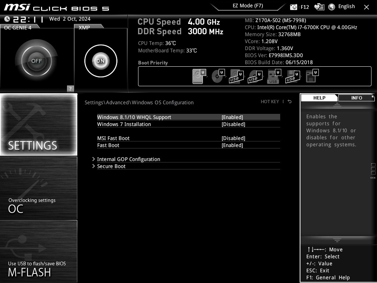Switch to EZ Mode (F7)

248,6
